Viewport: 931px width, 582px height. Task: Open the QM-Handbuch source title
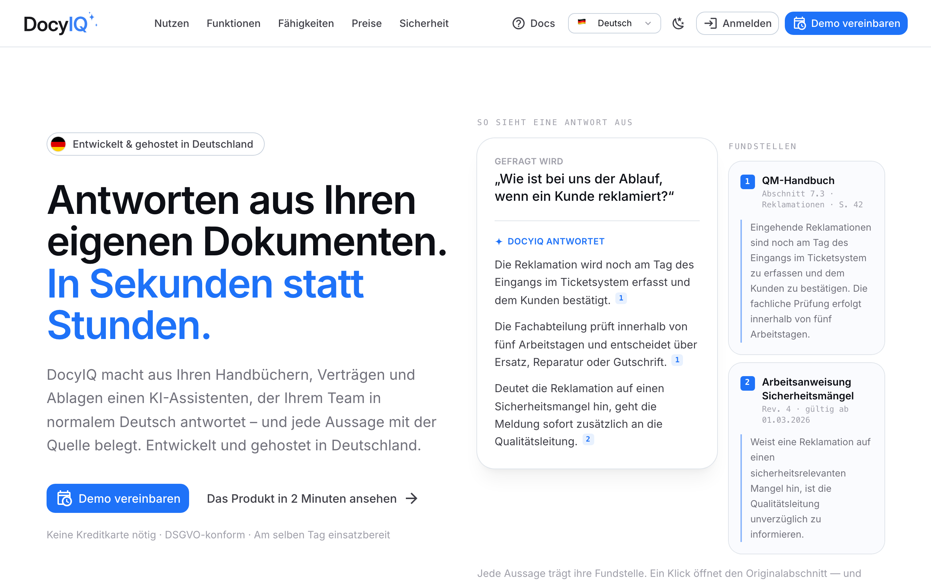[798, 180]
